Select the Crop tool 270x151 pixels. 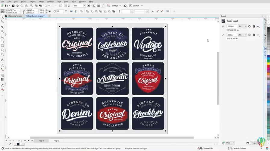click(2, 27)
